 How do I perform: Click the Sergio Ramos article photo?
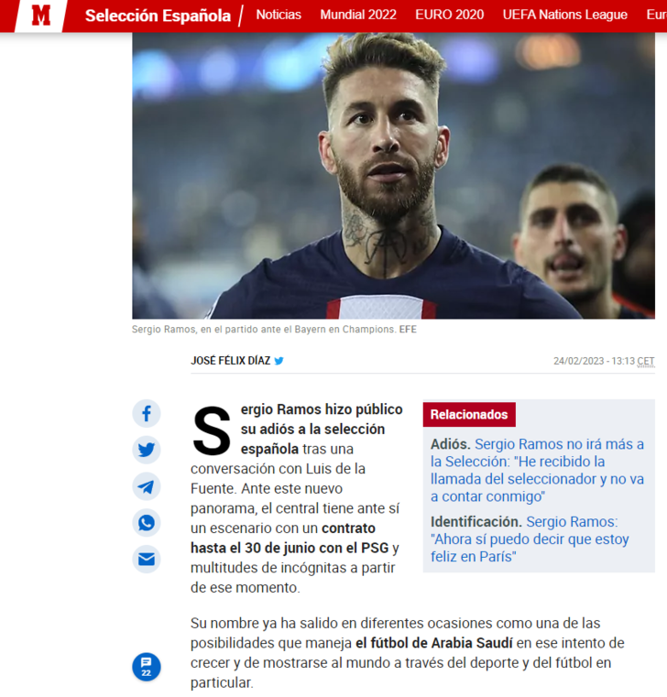(394, 176)
